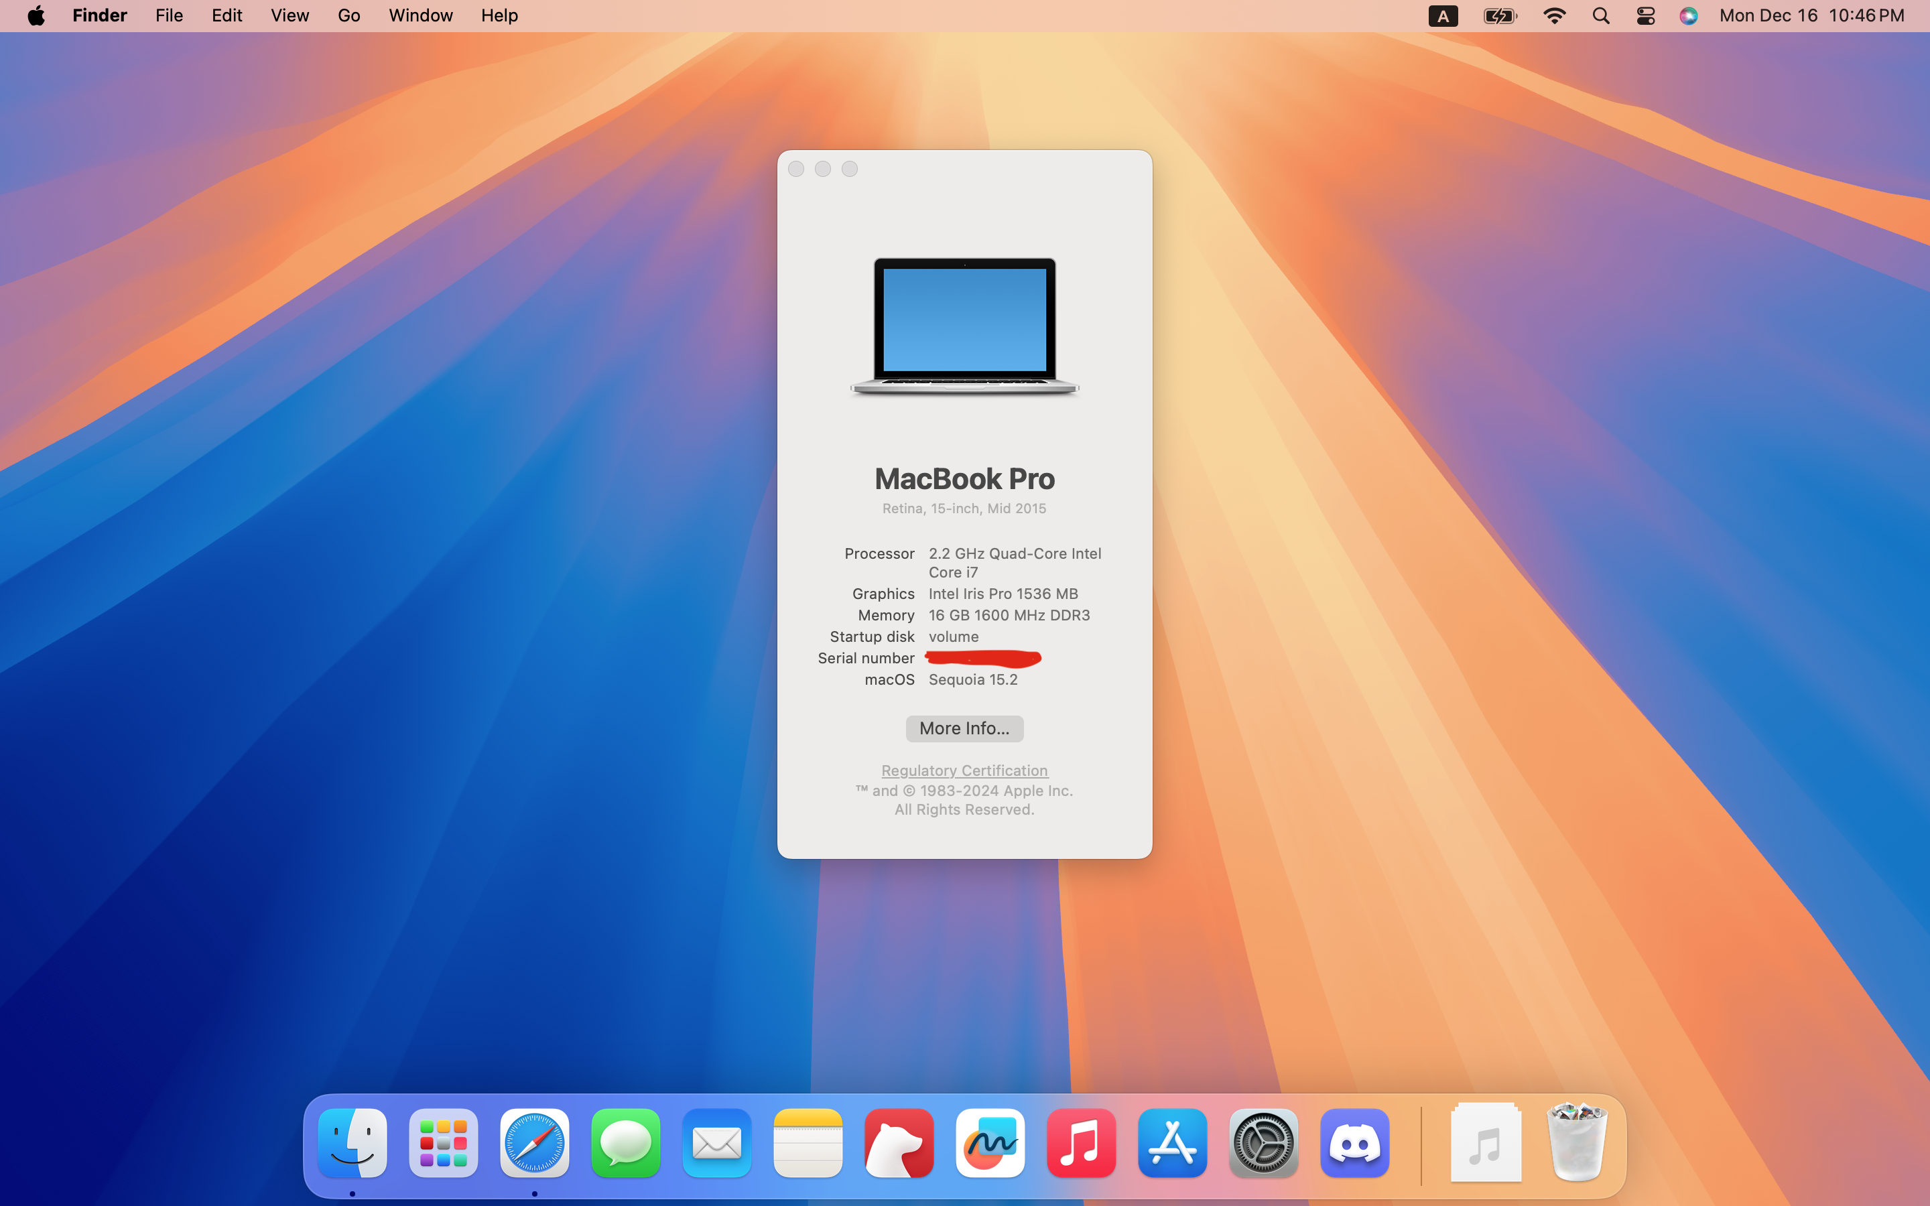The width and height of the screenshot is (1930, 1206).
Task: Open Notes from the Dock
Action: click(807, 1142)
